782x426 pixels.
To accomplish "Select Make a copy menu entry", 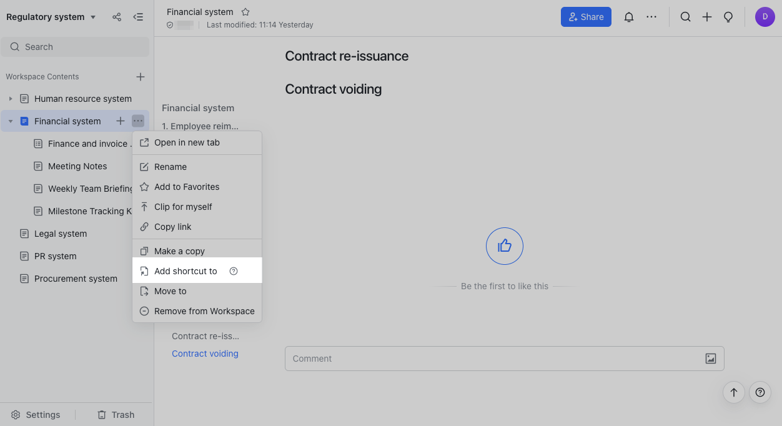I will click(179, 251).
